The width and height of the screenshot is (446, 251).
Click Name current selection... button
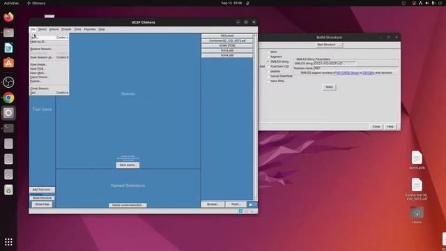tap(128, 205)
